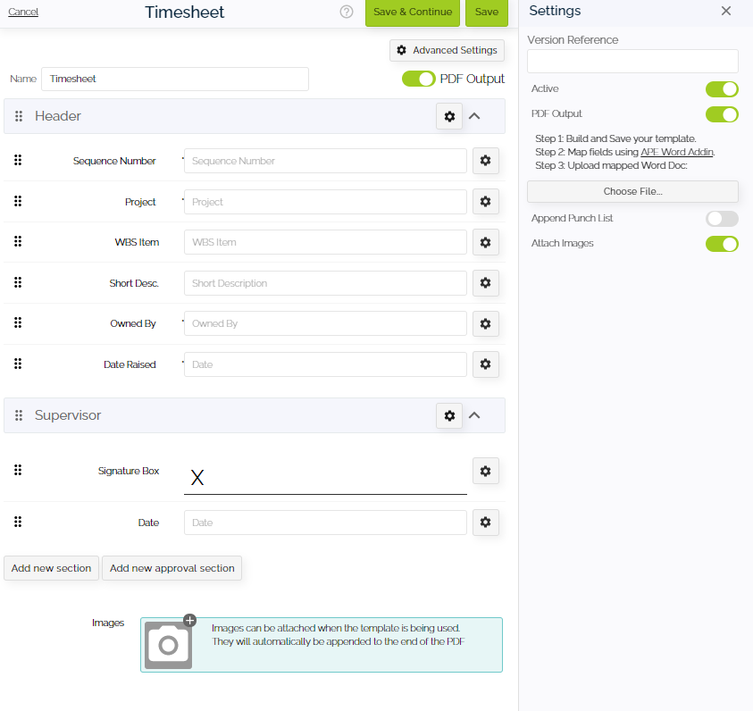Click the Version Reference input field
Screen dimensions: 753x711
coord(632,61)
